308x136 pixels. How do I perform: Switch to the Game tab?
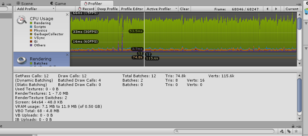click(x=58, y=4)
